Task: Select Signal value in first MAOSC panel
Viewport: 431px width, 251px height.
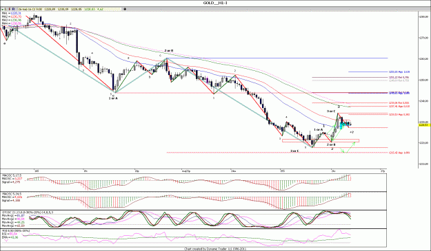Action: pyautogui.click(x=17, y=182)
